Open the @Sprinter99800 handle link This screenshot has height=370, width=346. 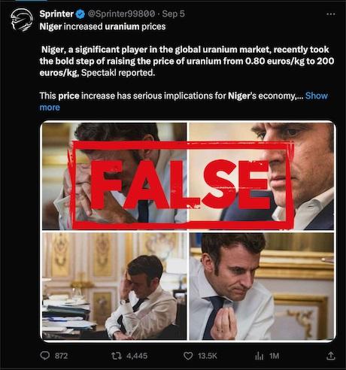(x=121, y=14)
